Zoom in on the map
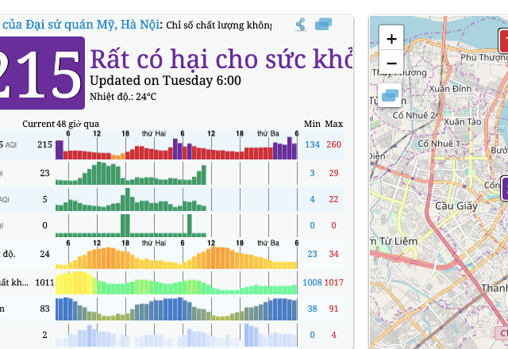This screenshot has width=508, height=349. tap(391, 37)
